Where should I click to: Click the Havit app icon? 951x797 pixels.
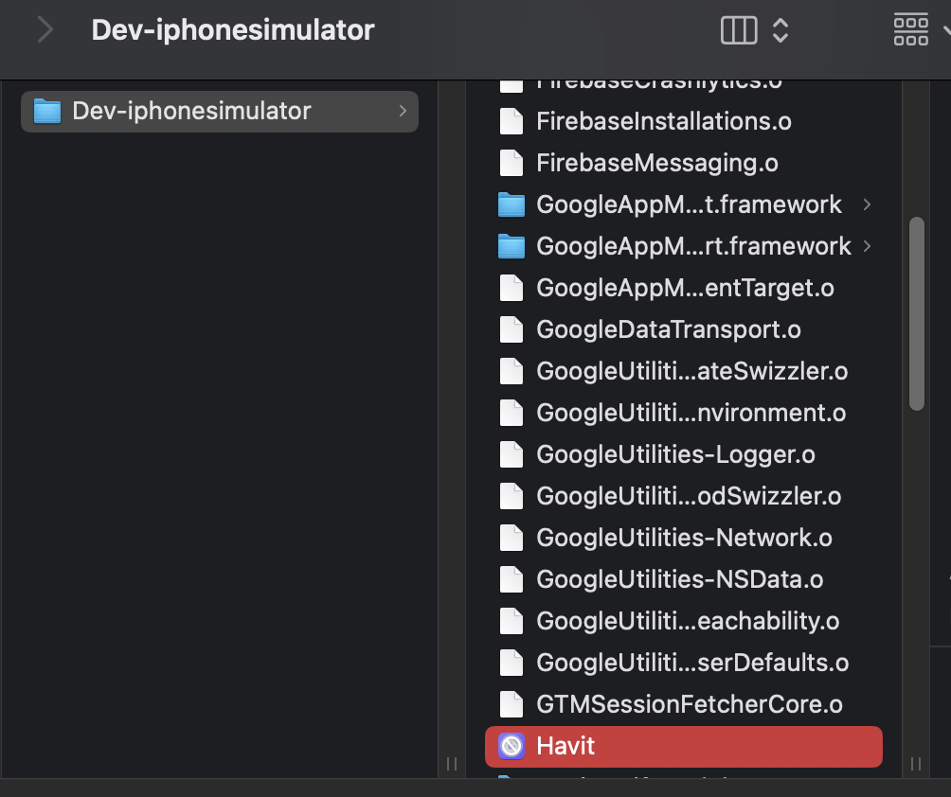pos(511,746)
